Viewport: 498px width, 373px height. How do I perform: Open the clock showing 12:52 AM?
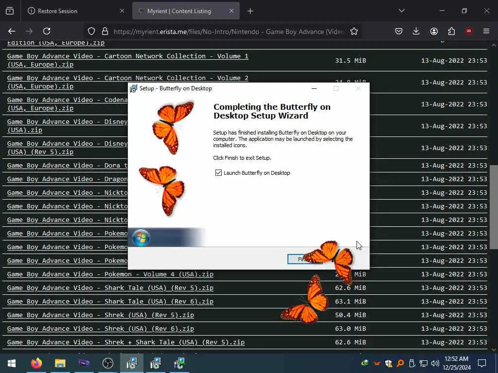coord(457,363)
